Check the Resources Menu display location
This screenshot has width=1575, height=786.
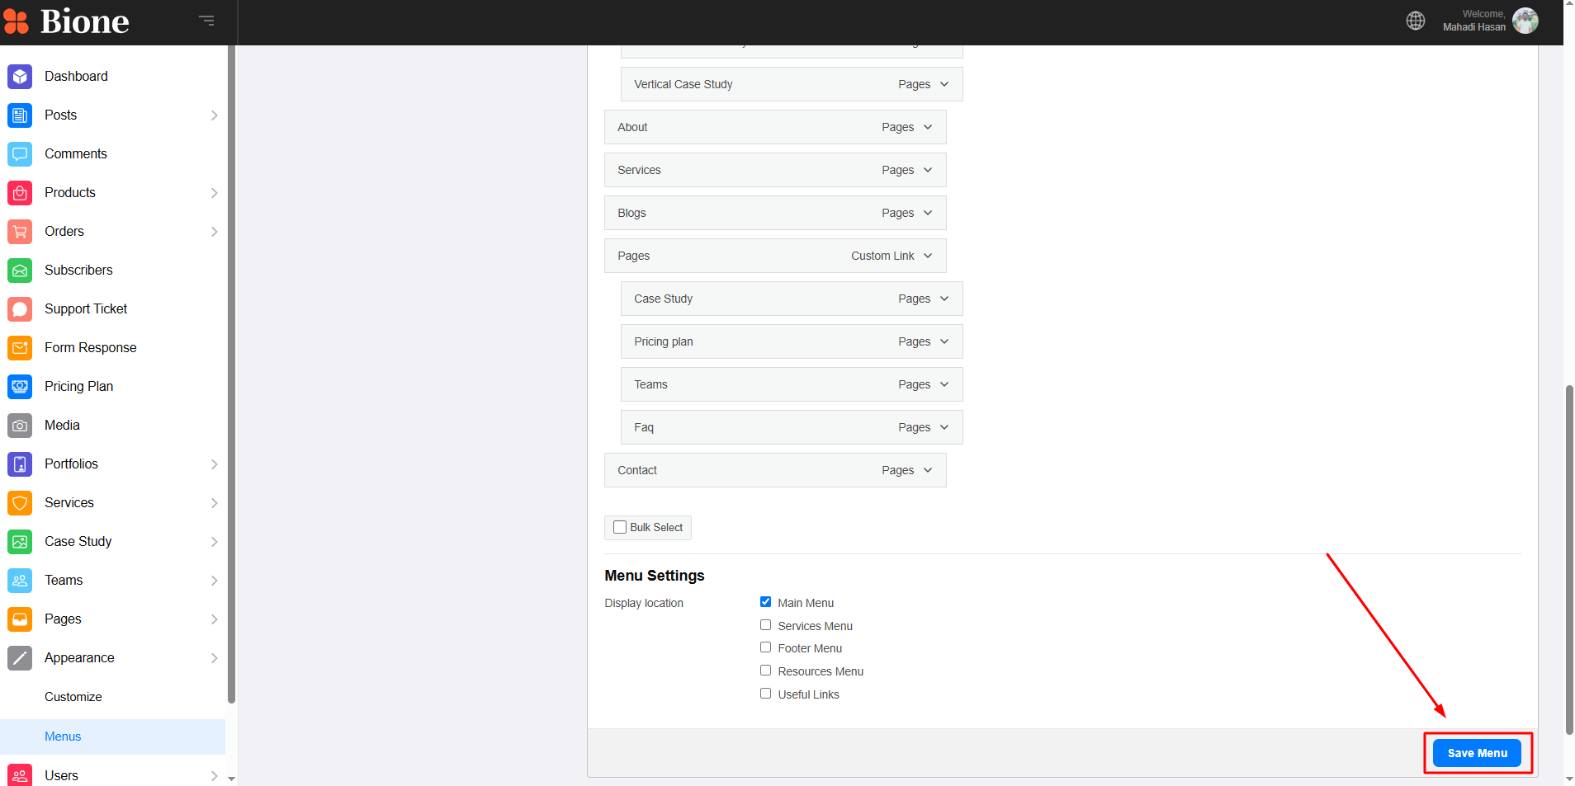pyautogui.click(x=765, y=671)
